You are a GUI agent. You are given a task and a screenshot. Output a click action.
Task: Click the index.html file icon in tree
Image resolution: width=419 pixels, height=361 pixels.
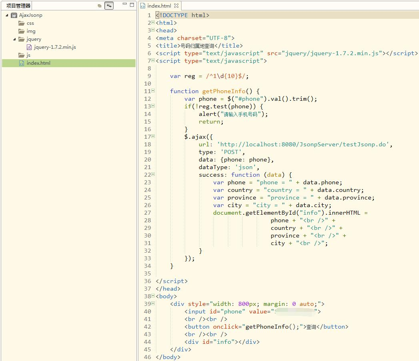coord(22,63)
